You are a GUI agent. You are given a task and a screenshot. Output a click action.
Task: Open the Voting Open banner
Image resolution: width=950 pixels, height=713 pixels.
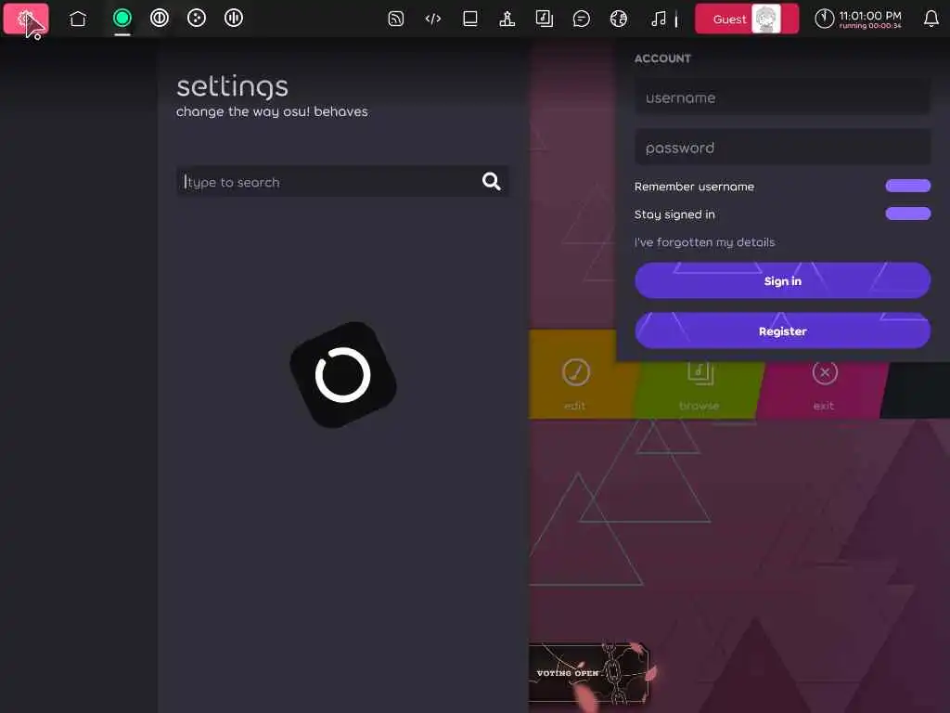point(589,673)
